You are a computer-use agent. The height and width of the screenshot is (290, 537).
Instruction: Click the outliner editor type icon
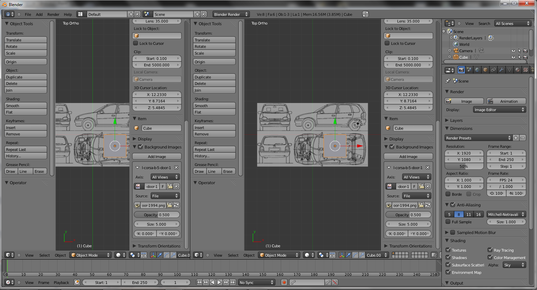(450, 23)
